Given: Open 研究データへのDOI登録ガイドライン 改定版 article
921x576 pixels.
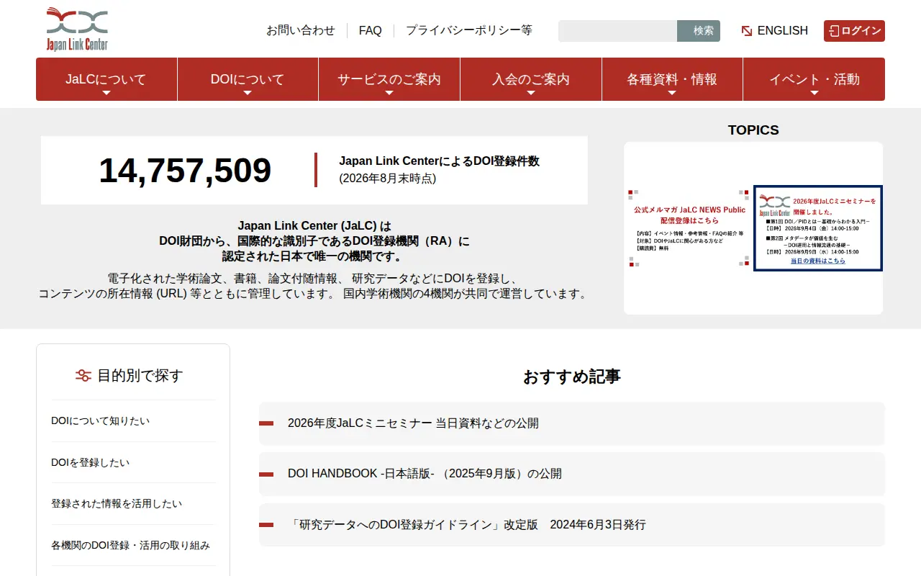Looking at the screenshot, I should pos(572,525).
